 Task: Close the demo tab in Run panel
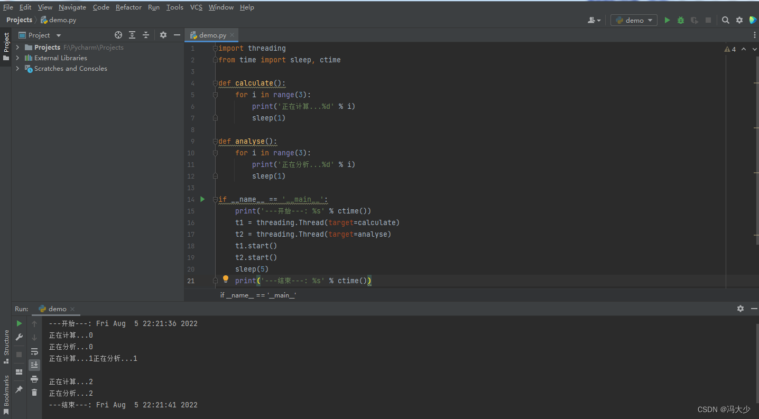point(72,309)
